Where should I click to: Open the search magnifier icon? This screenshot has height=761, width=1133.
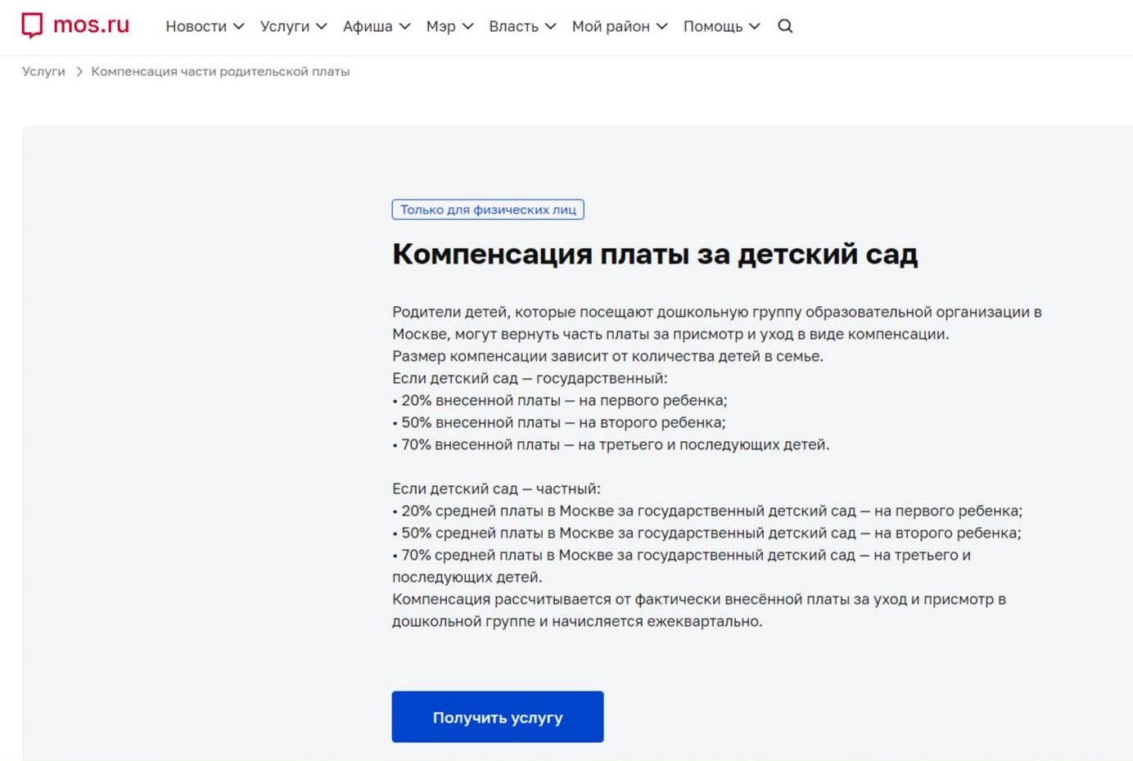point(785,26)
